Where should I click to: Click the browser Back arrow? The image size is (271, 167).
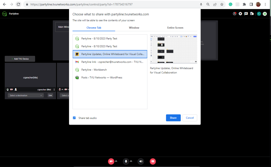coord(5,4)
